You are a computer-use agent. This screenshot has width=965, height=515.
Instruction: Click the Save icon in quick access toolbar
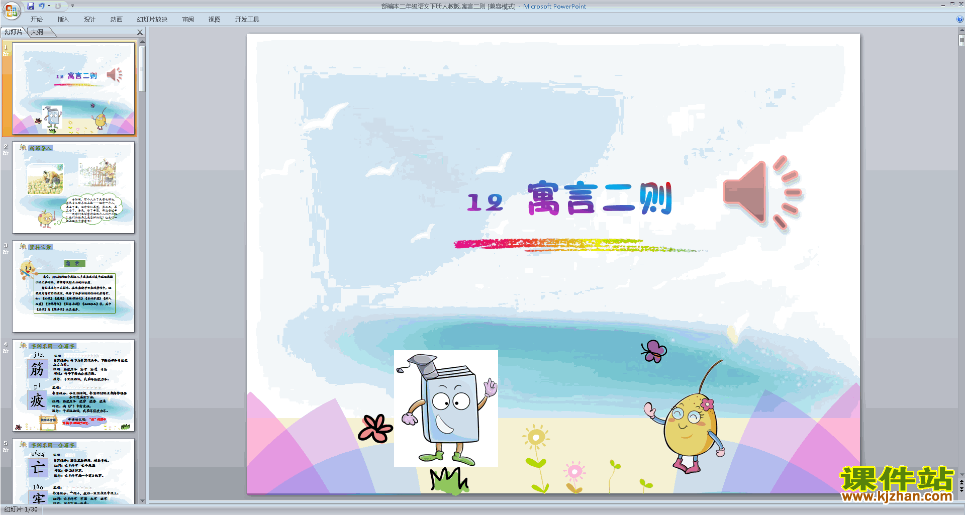(x=31, y=6)
